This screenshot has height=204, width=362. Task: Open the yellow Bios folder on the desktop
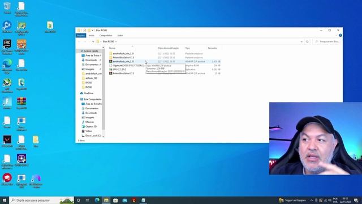coord(36,141)
